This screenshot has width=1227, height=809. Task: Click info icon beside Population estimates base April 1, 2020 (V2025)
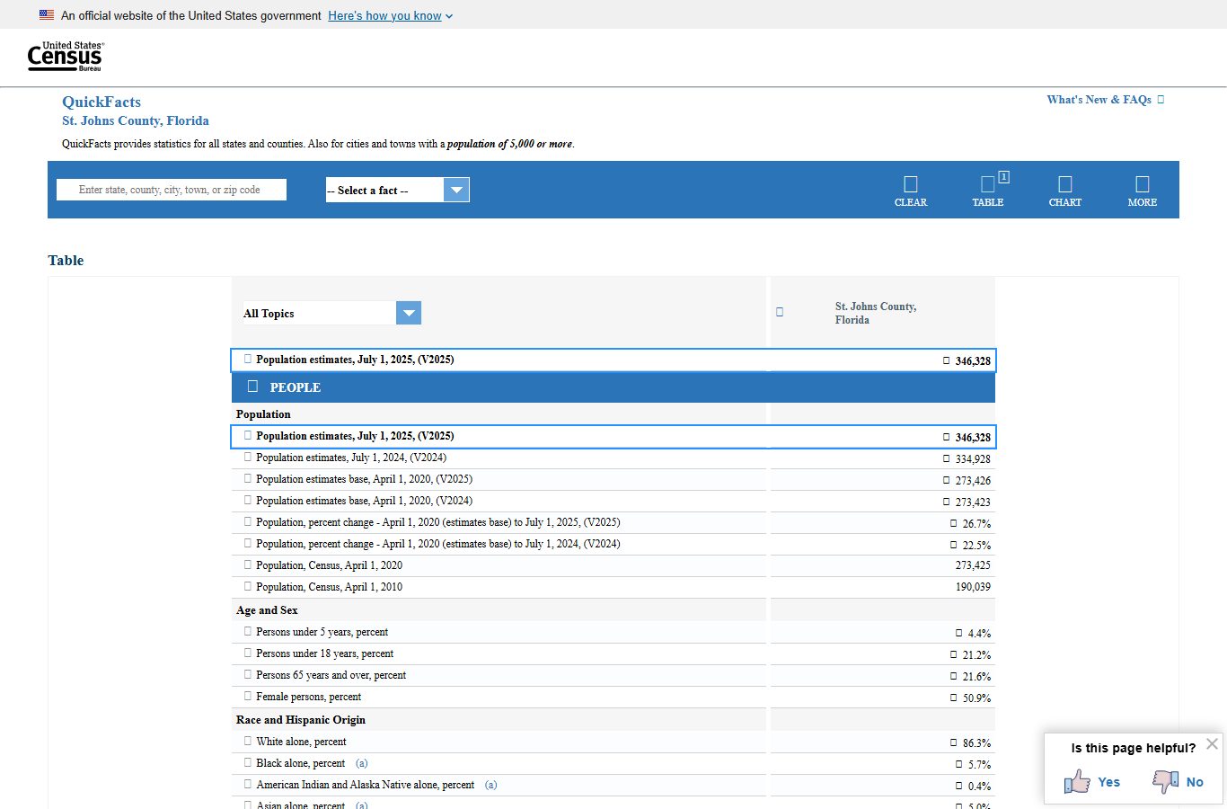(248, 478)
